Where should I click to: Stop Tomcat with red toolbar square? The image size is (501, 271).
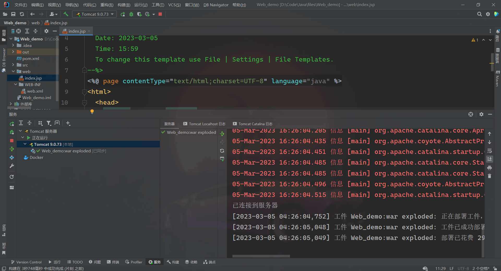(160, 14)
